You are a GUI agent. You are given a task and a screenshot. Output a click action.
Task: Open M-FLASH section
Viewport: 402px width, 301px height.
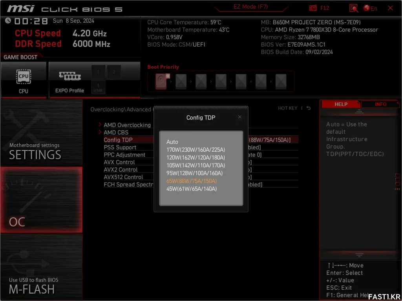[41, 267]
